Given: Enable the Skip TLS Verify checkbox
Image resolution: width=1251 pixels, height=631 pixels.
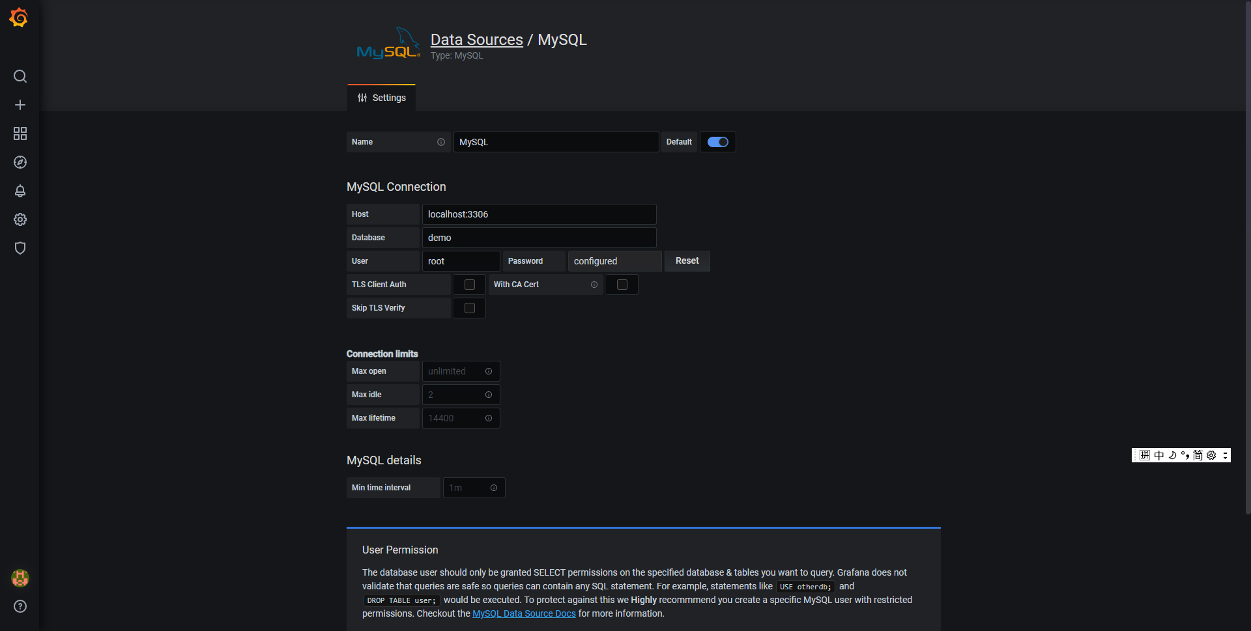Looking at the screenshot, I should 470,308.
